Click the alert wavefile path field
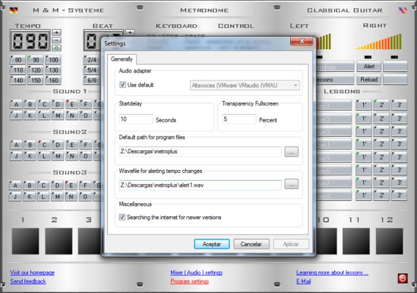 200,185
